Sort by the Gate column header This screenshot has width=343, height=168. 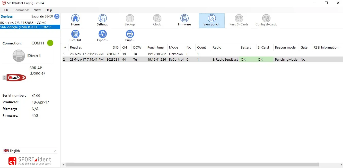(x=305, y=48)
